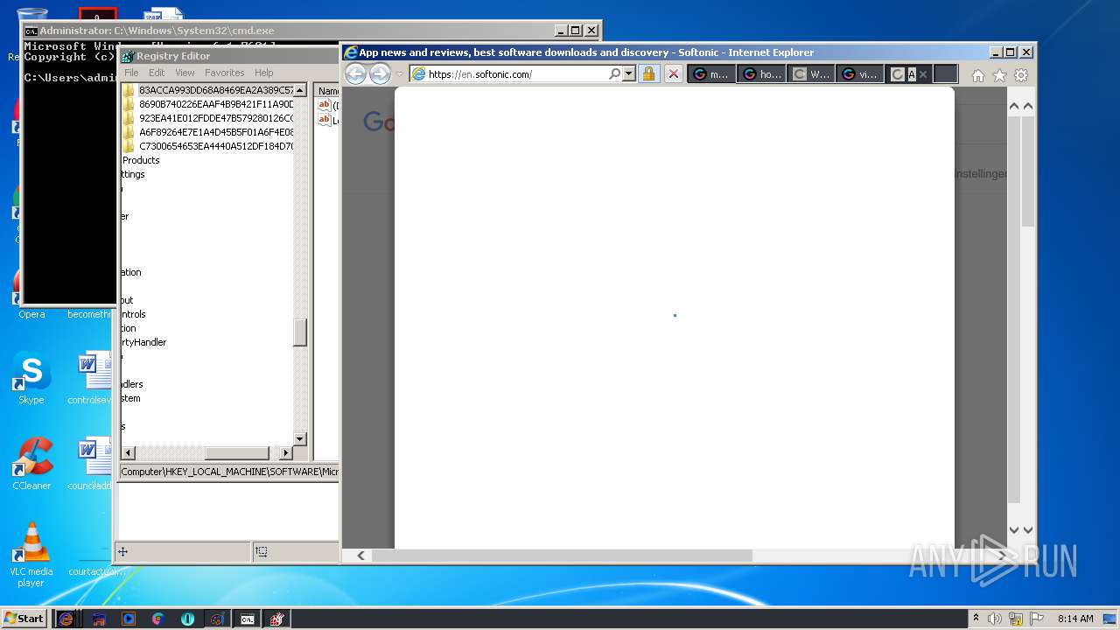Switch to Registry Editor via taskbar icon
This screenshot has height=630, width=1120.
click(277, 619)
